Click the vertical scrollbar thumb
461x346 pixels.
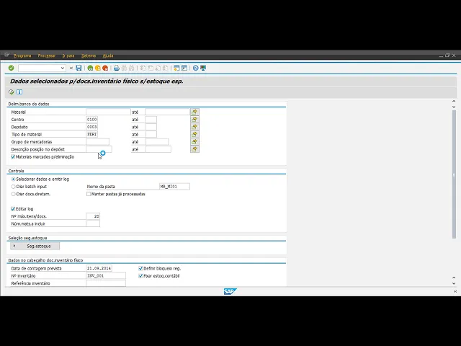coord(455,174)
